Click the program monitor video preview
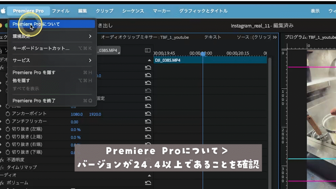The width and height of the screenshot is (336, 189). pos(321,119)
